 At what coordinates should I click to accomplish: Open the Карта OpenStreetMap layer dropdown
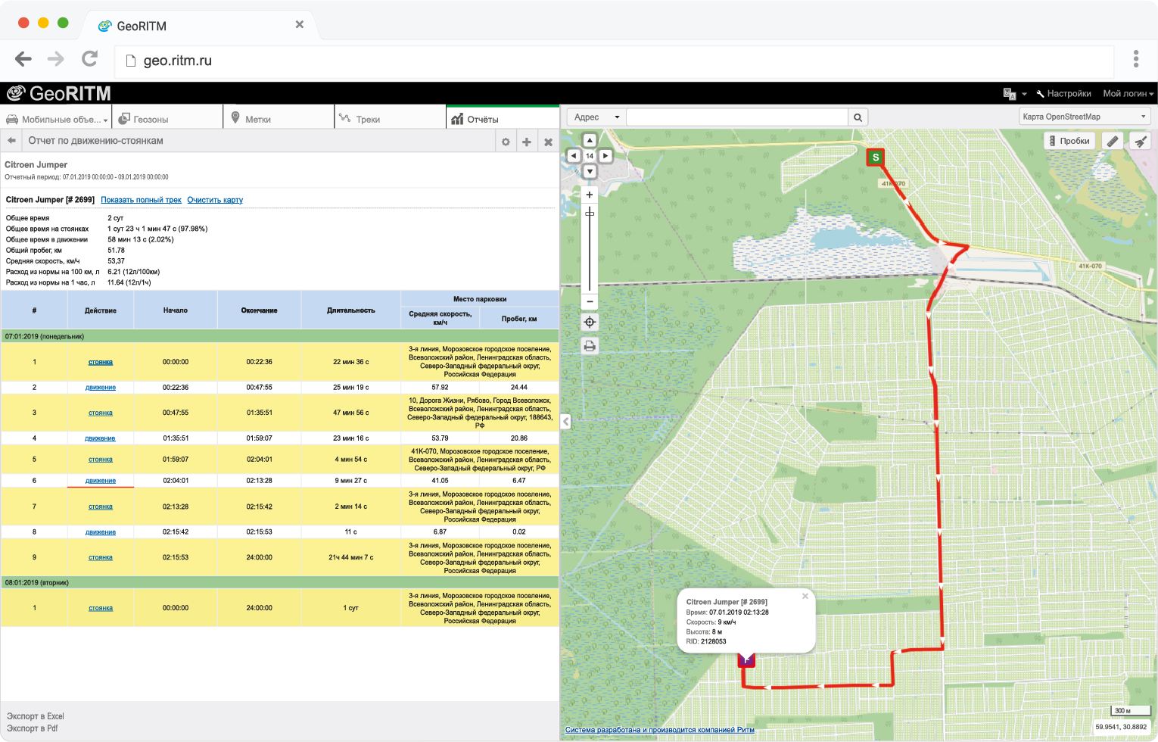tap(1085, 117)
